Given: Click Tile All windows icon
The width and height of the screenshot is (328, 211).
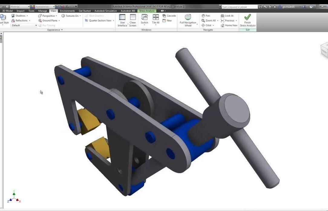Looking at the screenshot, I should 156,18.
